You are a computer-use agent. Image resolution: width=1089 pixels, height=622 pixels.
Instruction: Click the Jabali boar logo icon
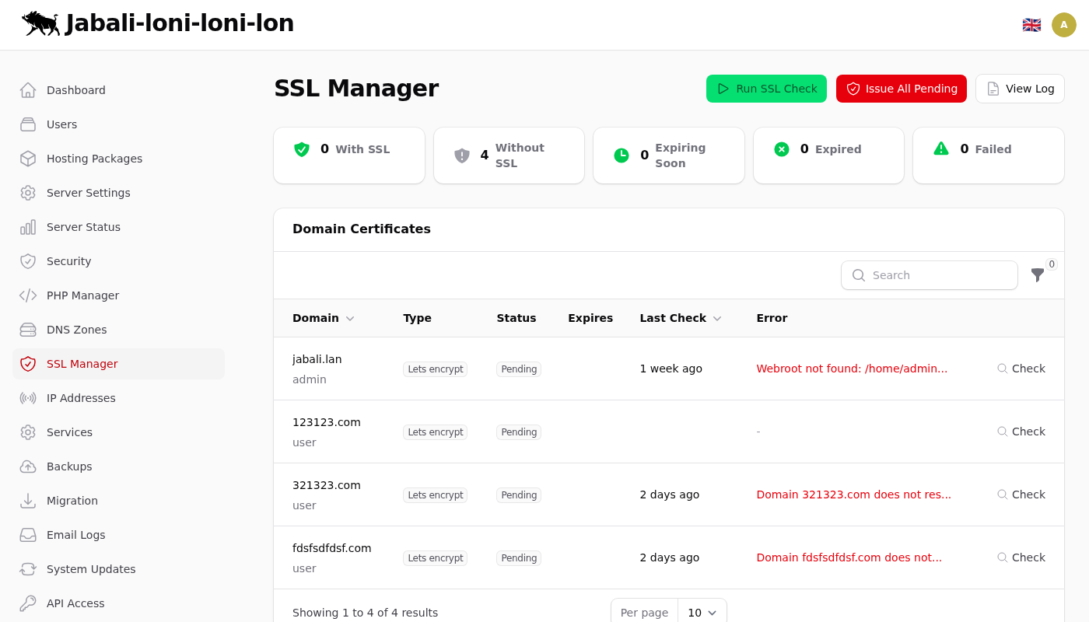coord(40,23)
